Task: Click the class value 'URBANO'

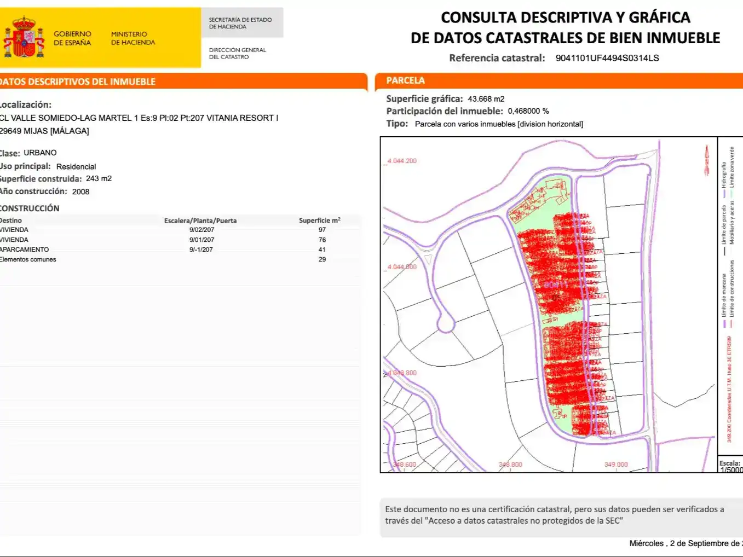Action: pos(40,153)
